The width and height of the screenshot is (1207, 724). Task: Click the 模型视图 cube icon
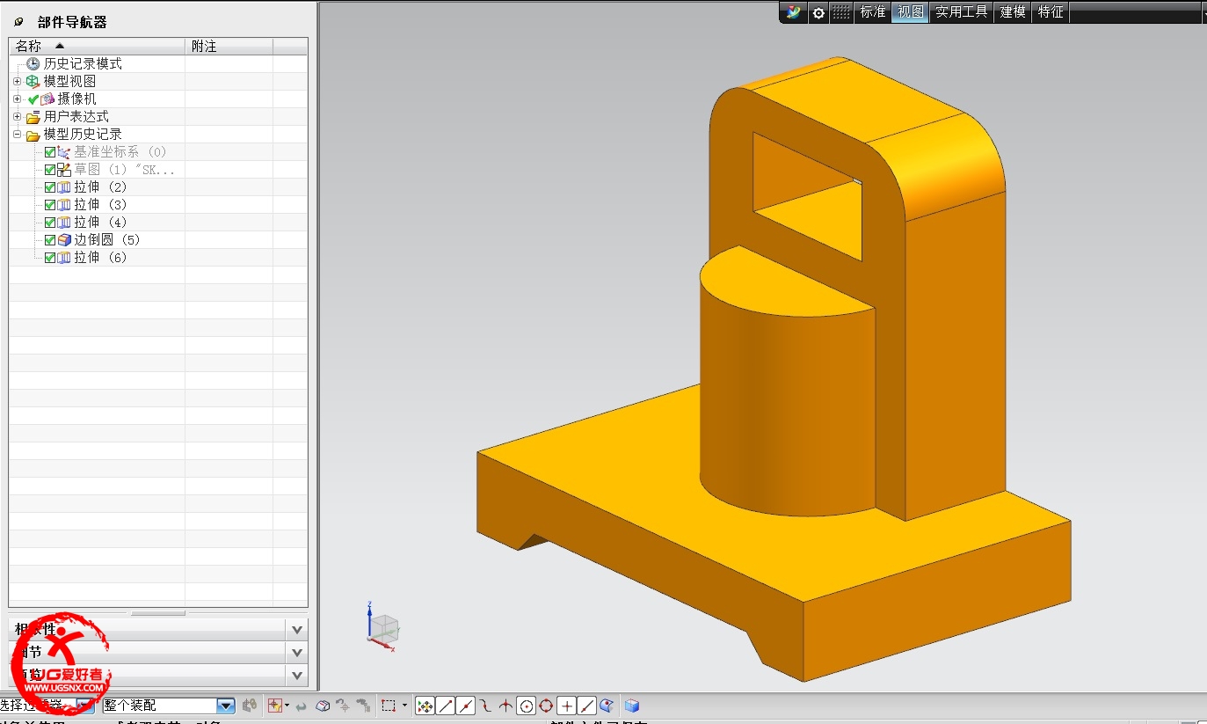click(33, 81)
